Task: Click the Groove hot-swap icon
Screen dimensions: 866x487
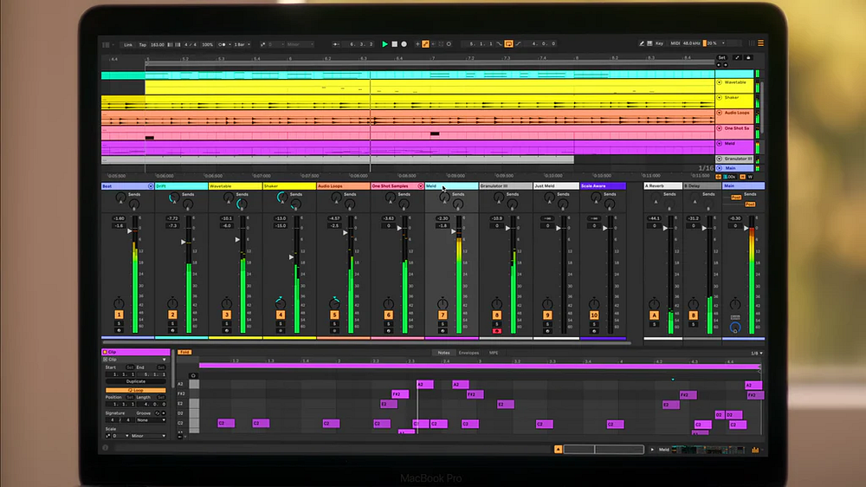Action: tap(158, 413)
